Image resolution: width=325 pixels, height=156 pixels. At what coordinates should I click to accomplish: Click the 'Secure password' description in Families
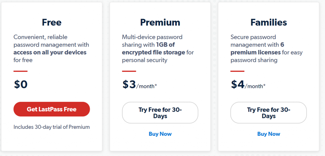253,37
